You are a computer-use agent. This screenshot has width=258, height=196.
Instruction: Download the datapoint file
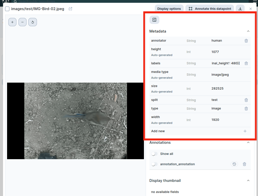click(240, 9)
